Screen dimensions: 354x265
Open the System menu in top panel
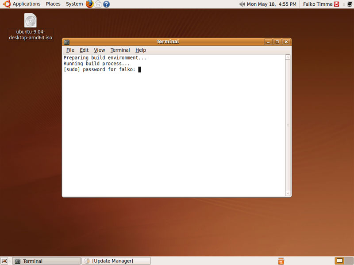(x=74, y=4)
